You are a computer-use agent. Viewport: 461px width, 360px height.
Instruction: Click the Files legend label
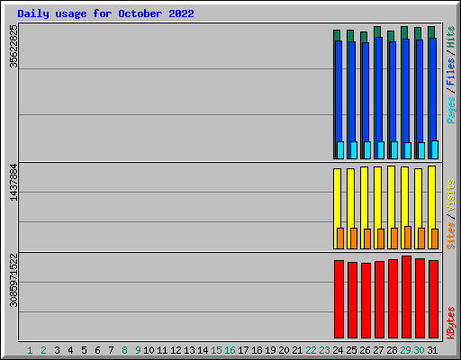[x=451, y=72]
